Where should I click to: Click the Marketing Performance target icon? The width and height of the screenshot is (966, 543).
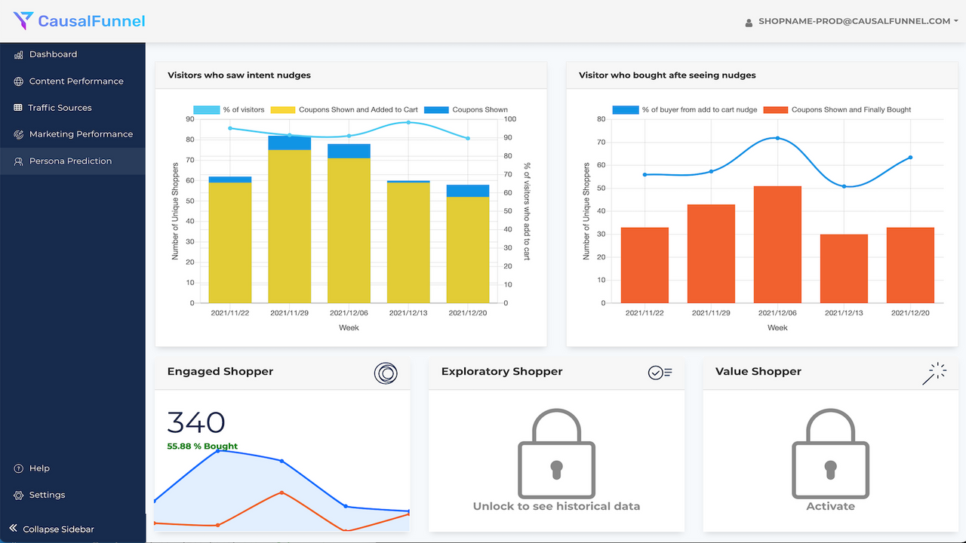point(19,134)
